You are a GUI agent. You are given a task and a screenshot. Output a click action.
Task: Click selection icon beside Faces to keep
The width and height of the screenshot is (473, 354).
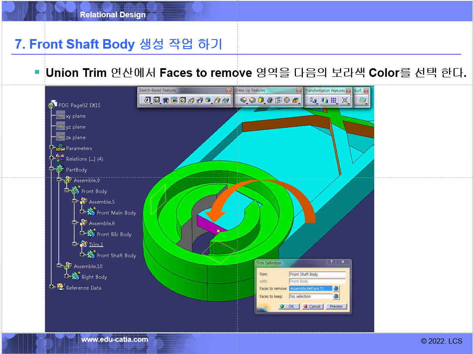[336, 297]
